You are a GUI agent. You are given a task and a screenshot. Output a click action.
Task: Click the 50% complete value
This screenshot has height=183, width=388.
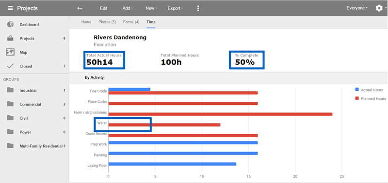245,62
